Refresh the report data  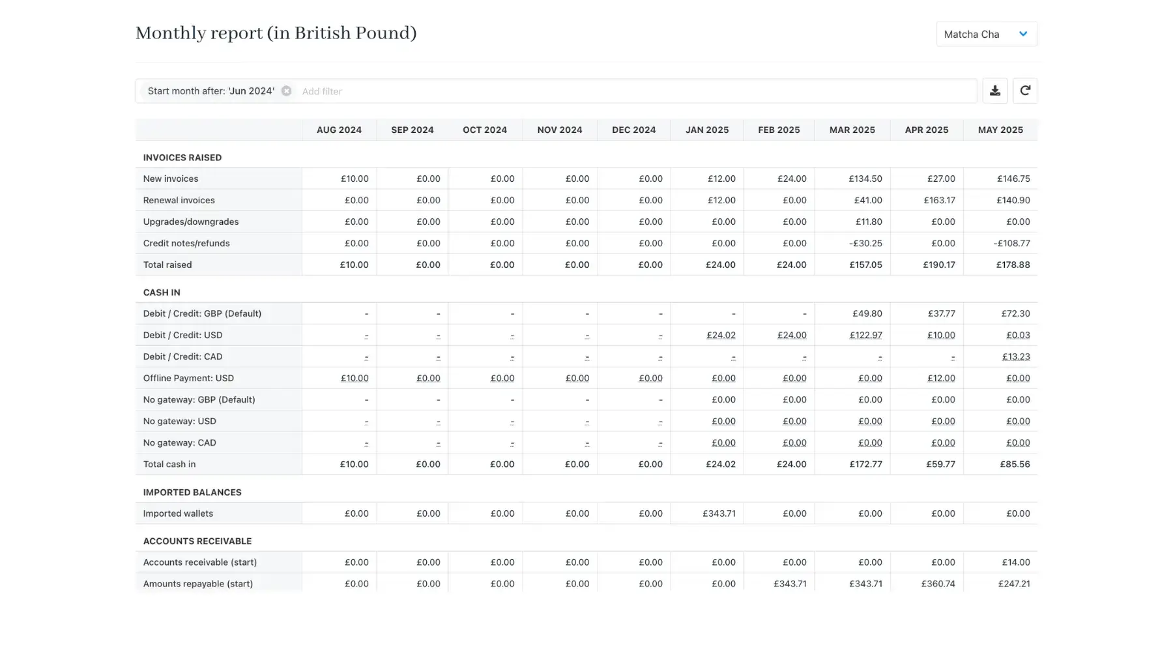1024,91
